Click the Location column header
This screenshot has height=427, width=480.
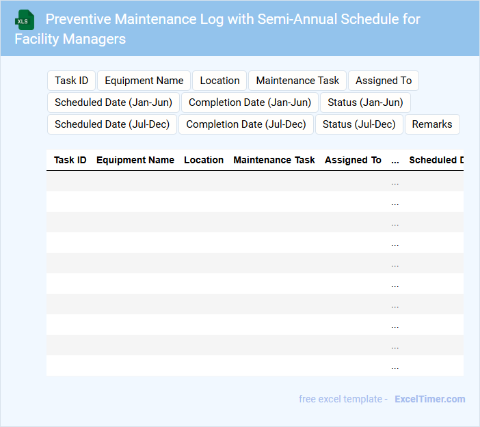click(x=204, y=160)
